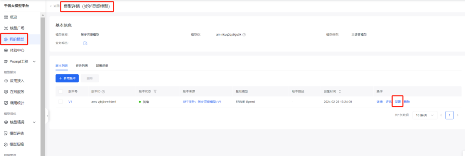This screenshot has width=465, height=156.
Task: Click 评估 in the V1 row
Action: (x=388, y=101)
